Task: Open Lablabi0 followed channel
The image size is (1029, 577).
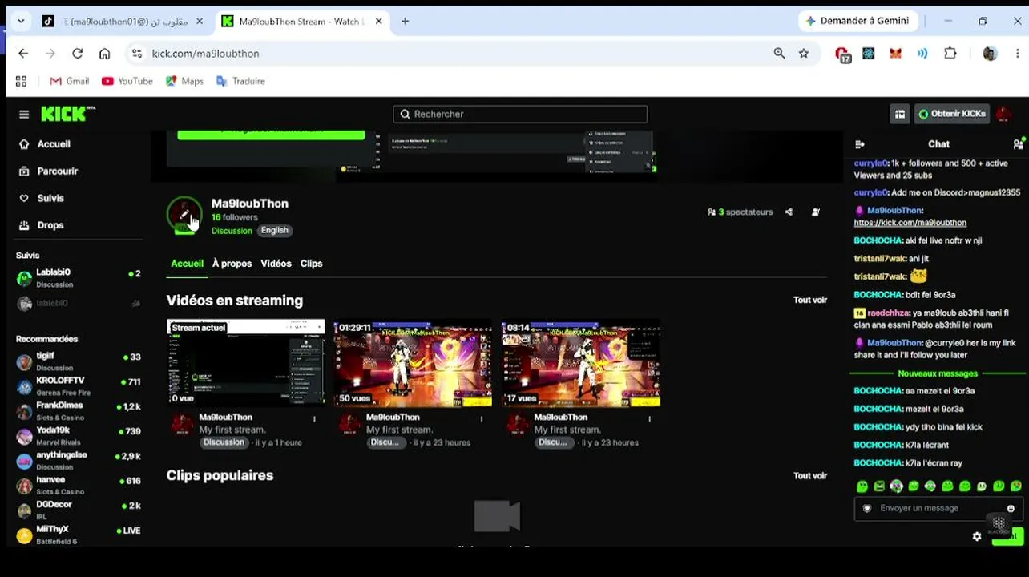Action: (79, 278)
